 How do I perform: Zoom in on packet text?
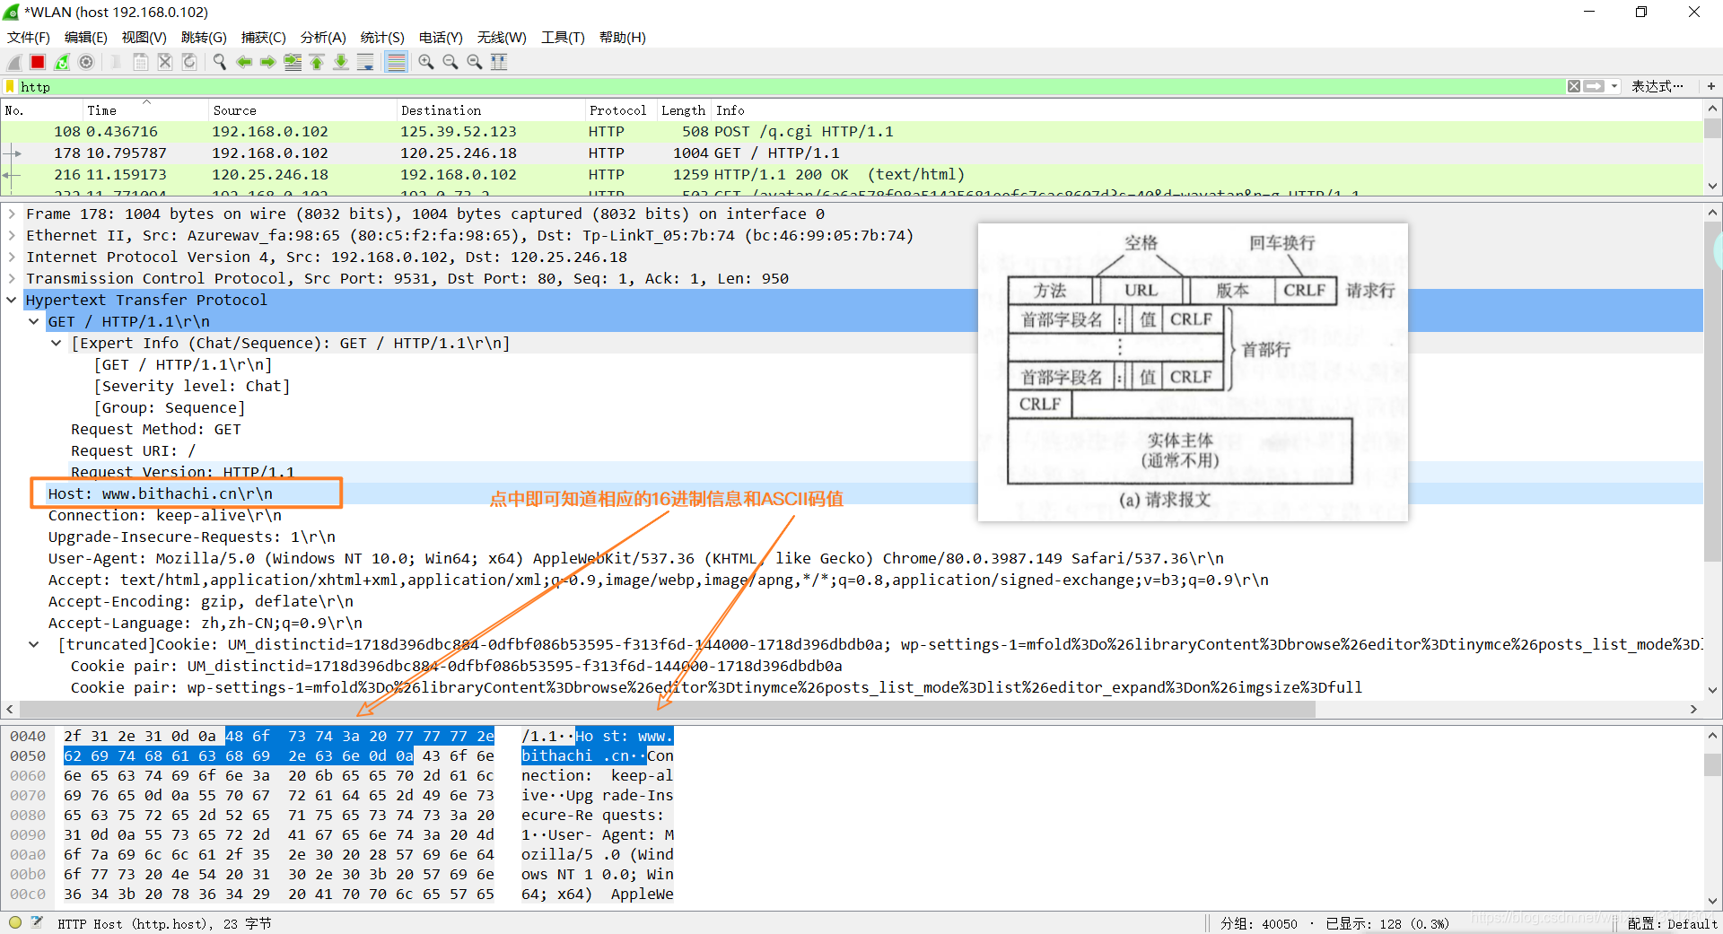click(426, 62)
